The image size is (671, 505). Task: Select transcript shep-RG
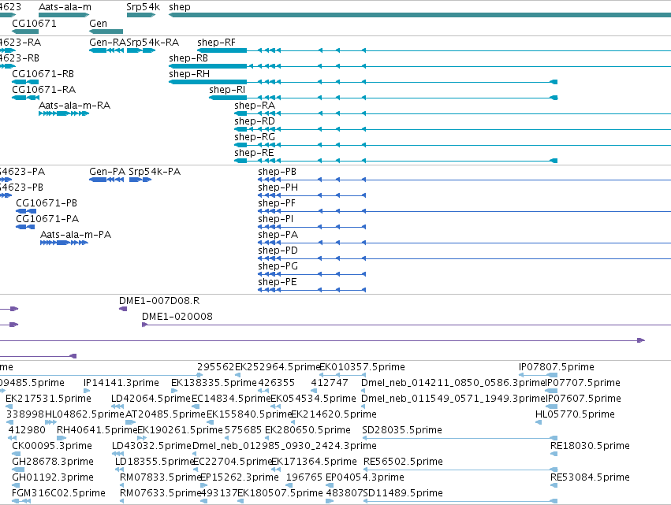255,137
